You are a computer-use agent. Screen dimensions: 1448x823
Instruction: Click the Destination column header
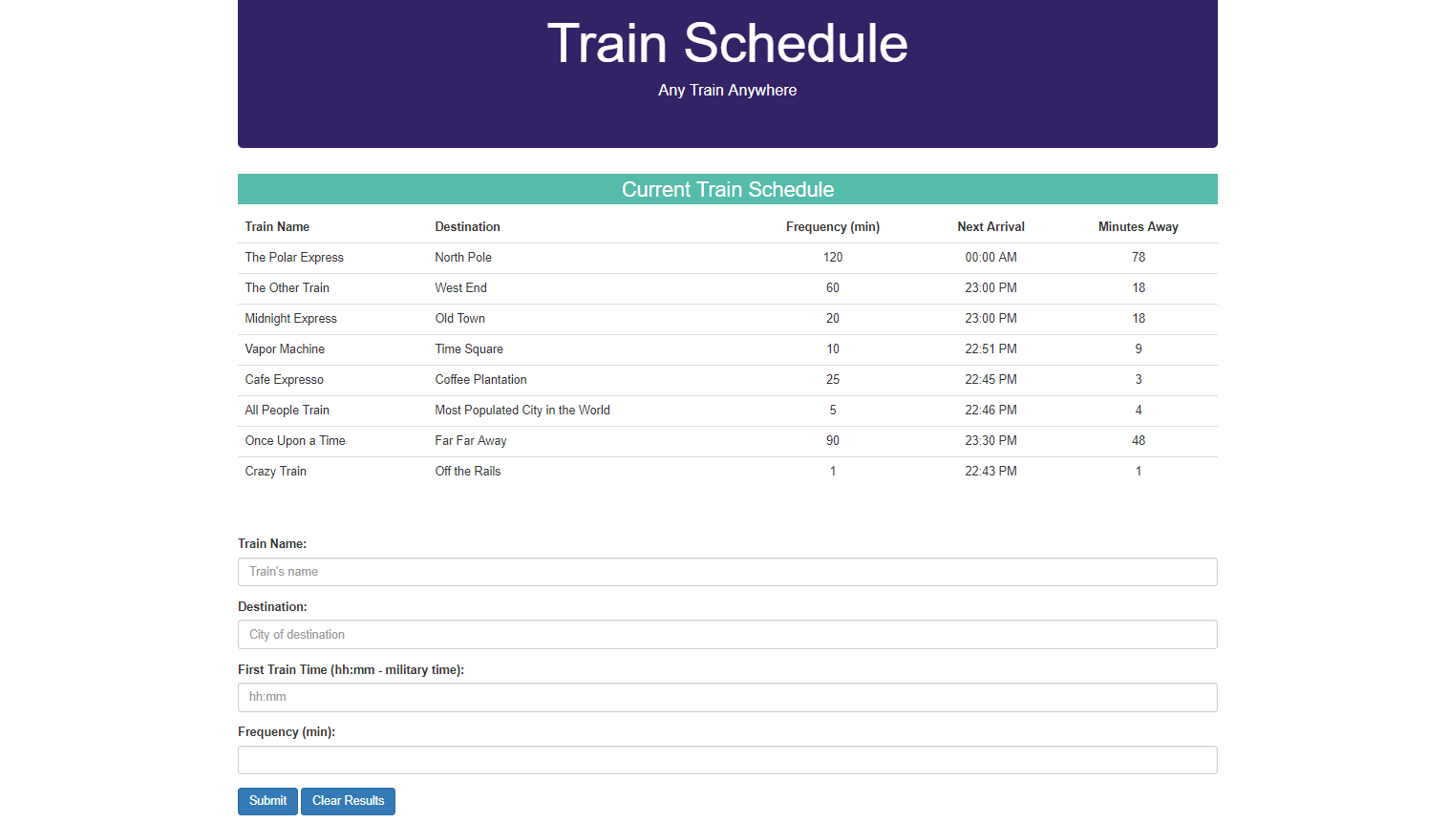(x=467, y=227)
